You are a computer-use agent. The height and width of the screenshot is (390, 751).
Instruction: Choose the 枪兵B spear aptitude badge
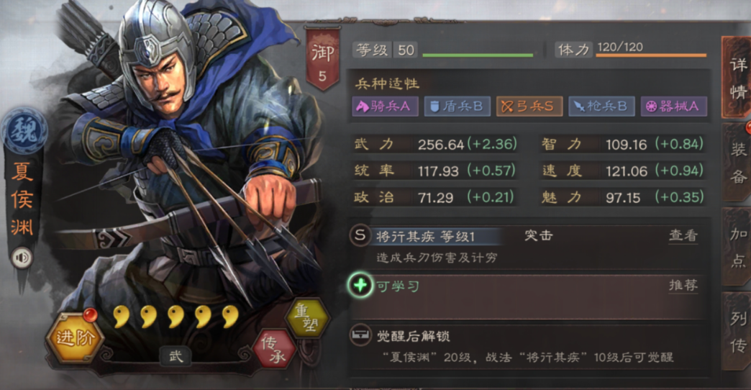[601, 106]
